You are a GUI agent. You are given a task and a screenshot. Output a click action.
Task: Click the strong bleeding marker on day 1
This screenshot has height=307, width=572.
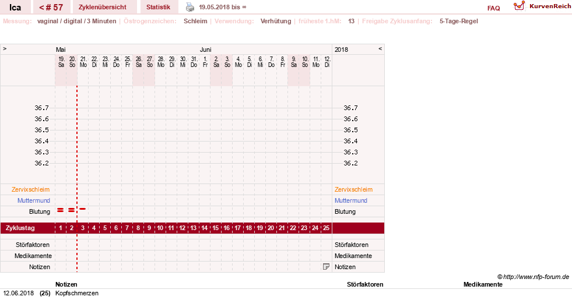pyautogui.click(x=61, y=210)
